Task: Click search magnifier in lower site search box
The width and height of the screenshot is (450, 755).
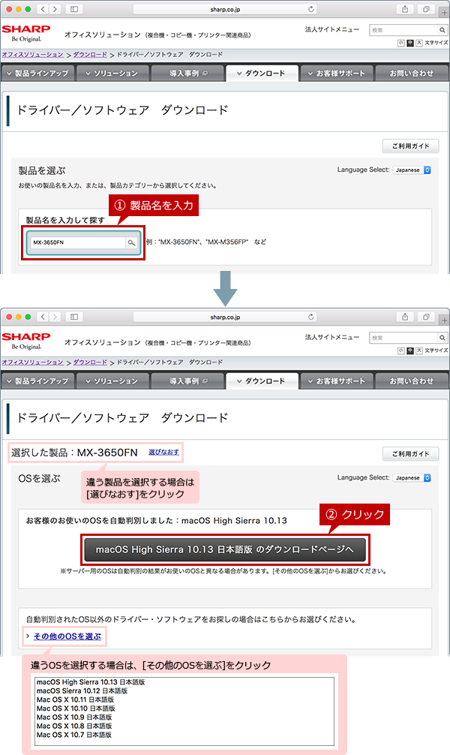Action: tap(442, 338)
